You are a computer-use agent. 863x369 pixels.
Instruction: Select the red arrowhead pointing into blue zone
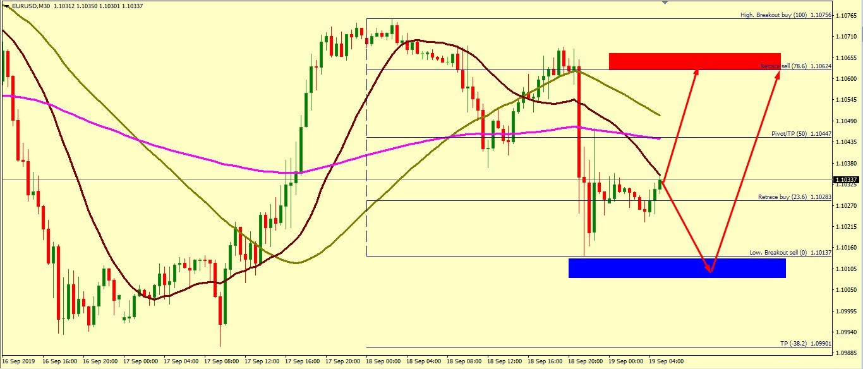pyautogui.click(x=709, y=268)
